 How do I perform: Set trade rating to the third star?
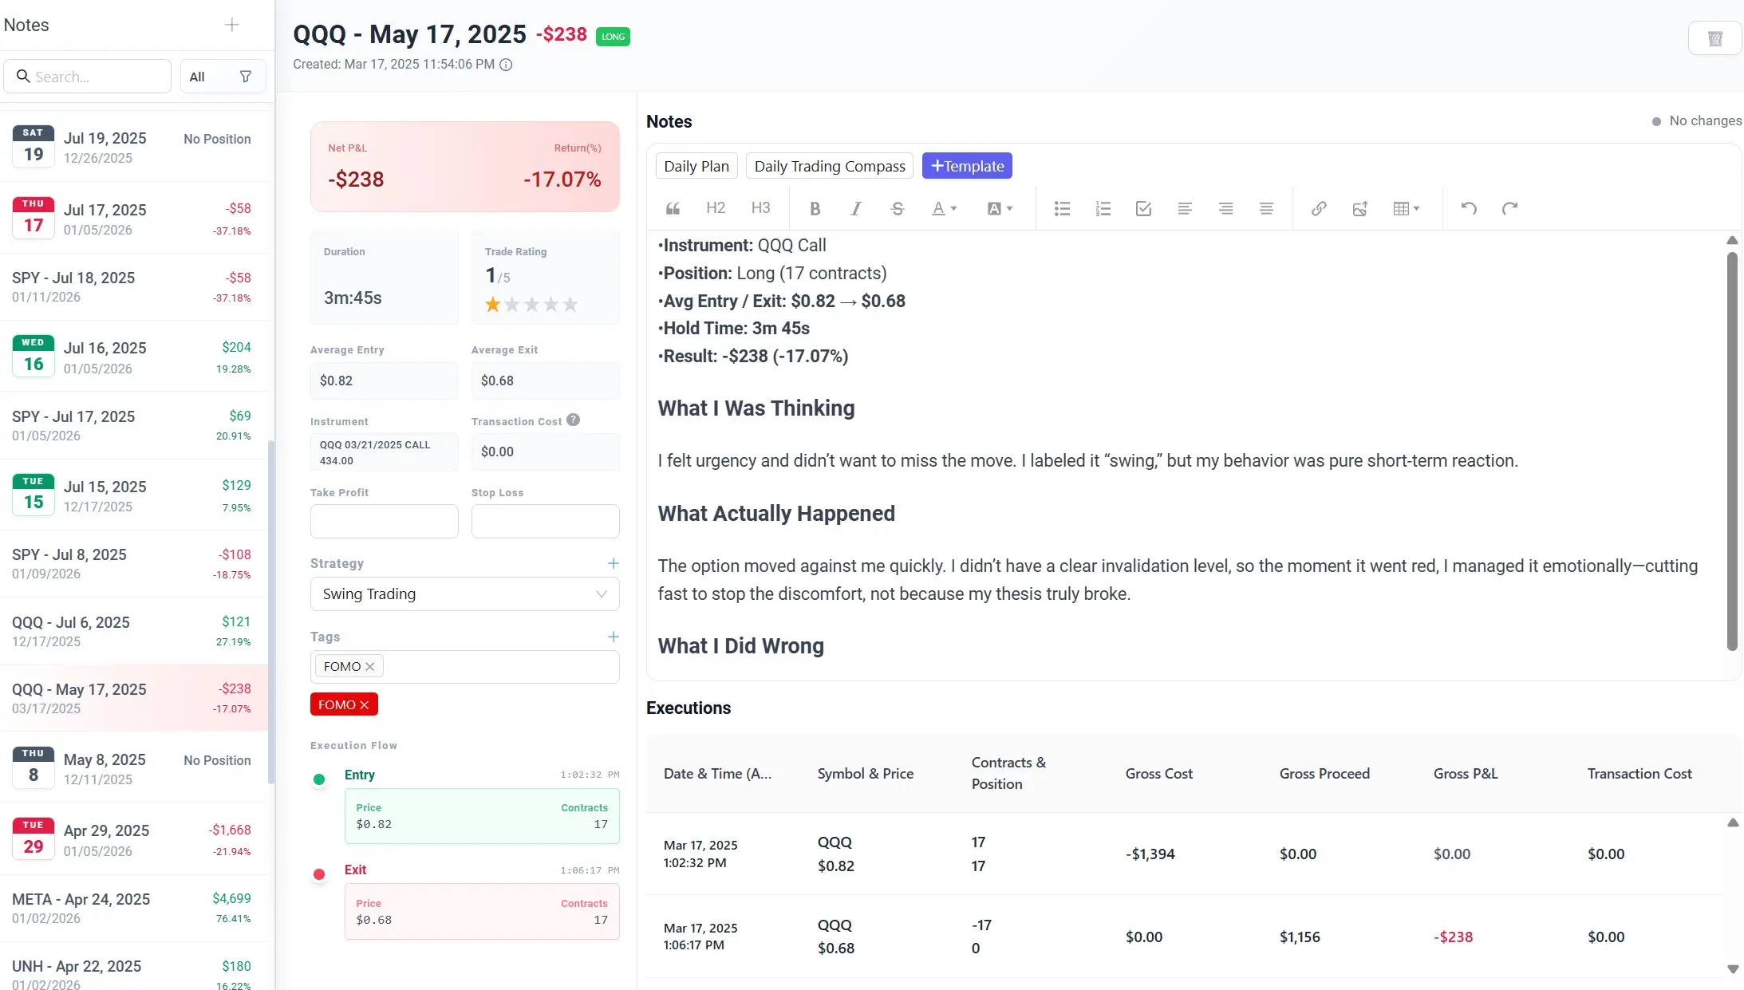[531, 304]
